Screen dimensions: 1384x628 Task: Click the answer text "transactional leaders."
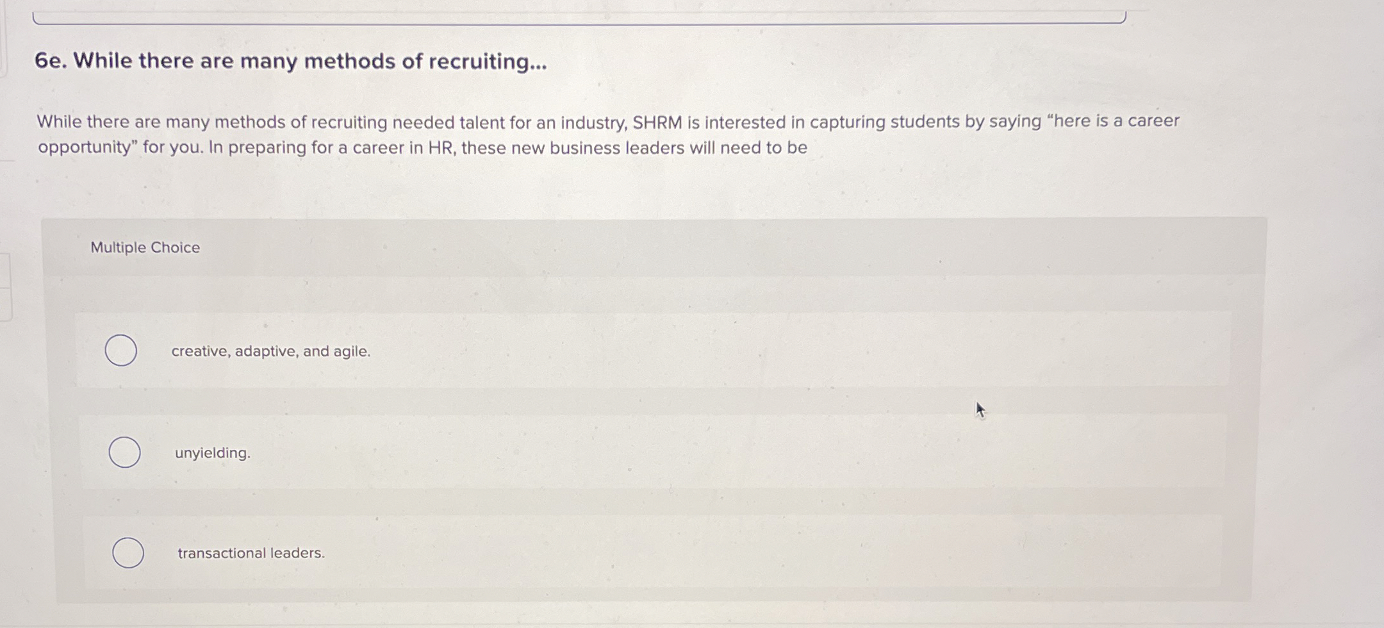(250, 553)
